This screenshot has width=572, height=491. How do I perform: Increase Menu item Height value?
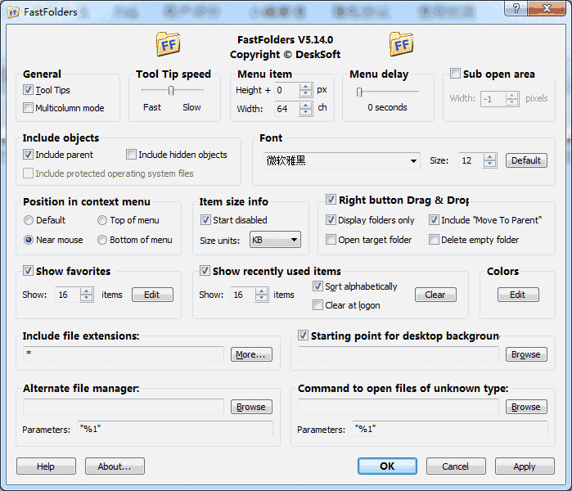305,87
